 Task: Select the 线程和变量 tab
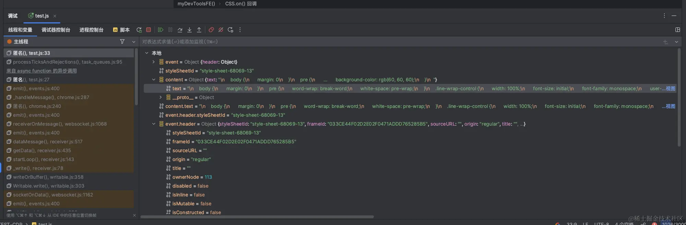(x=20, y=30)
